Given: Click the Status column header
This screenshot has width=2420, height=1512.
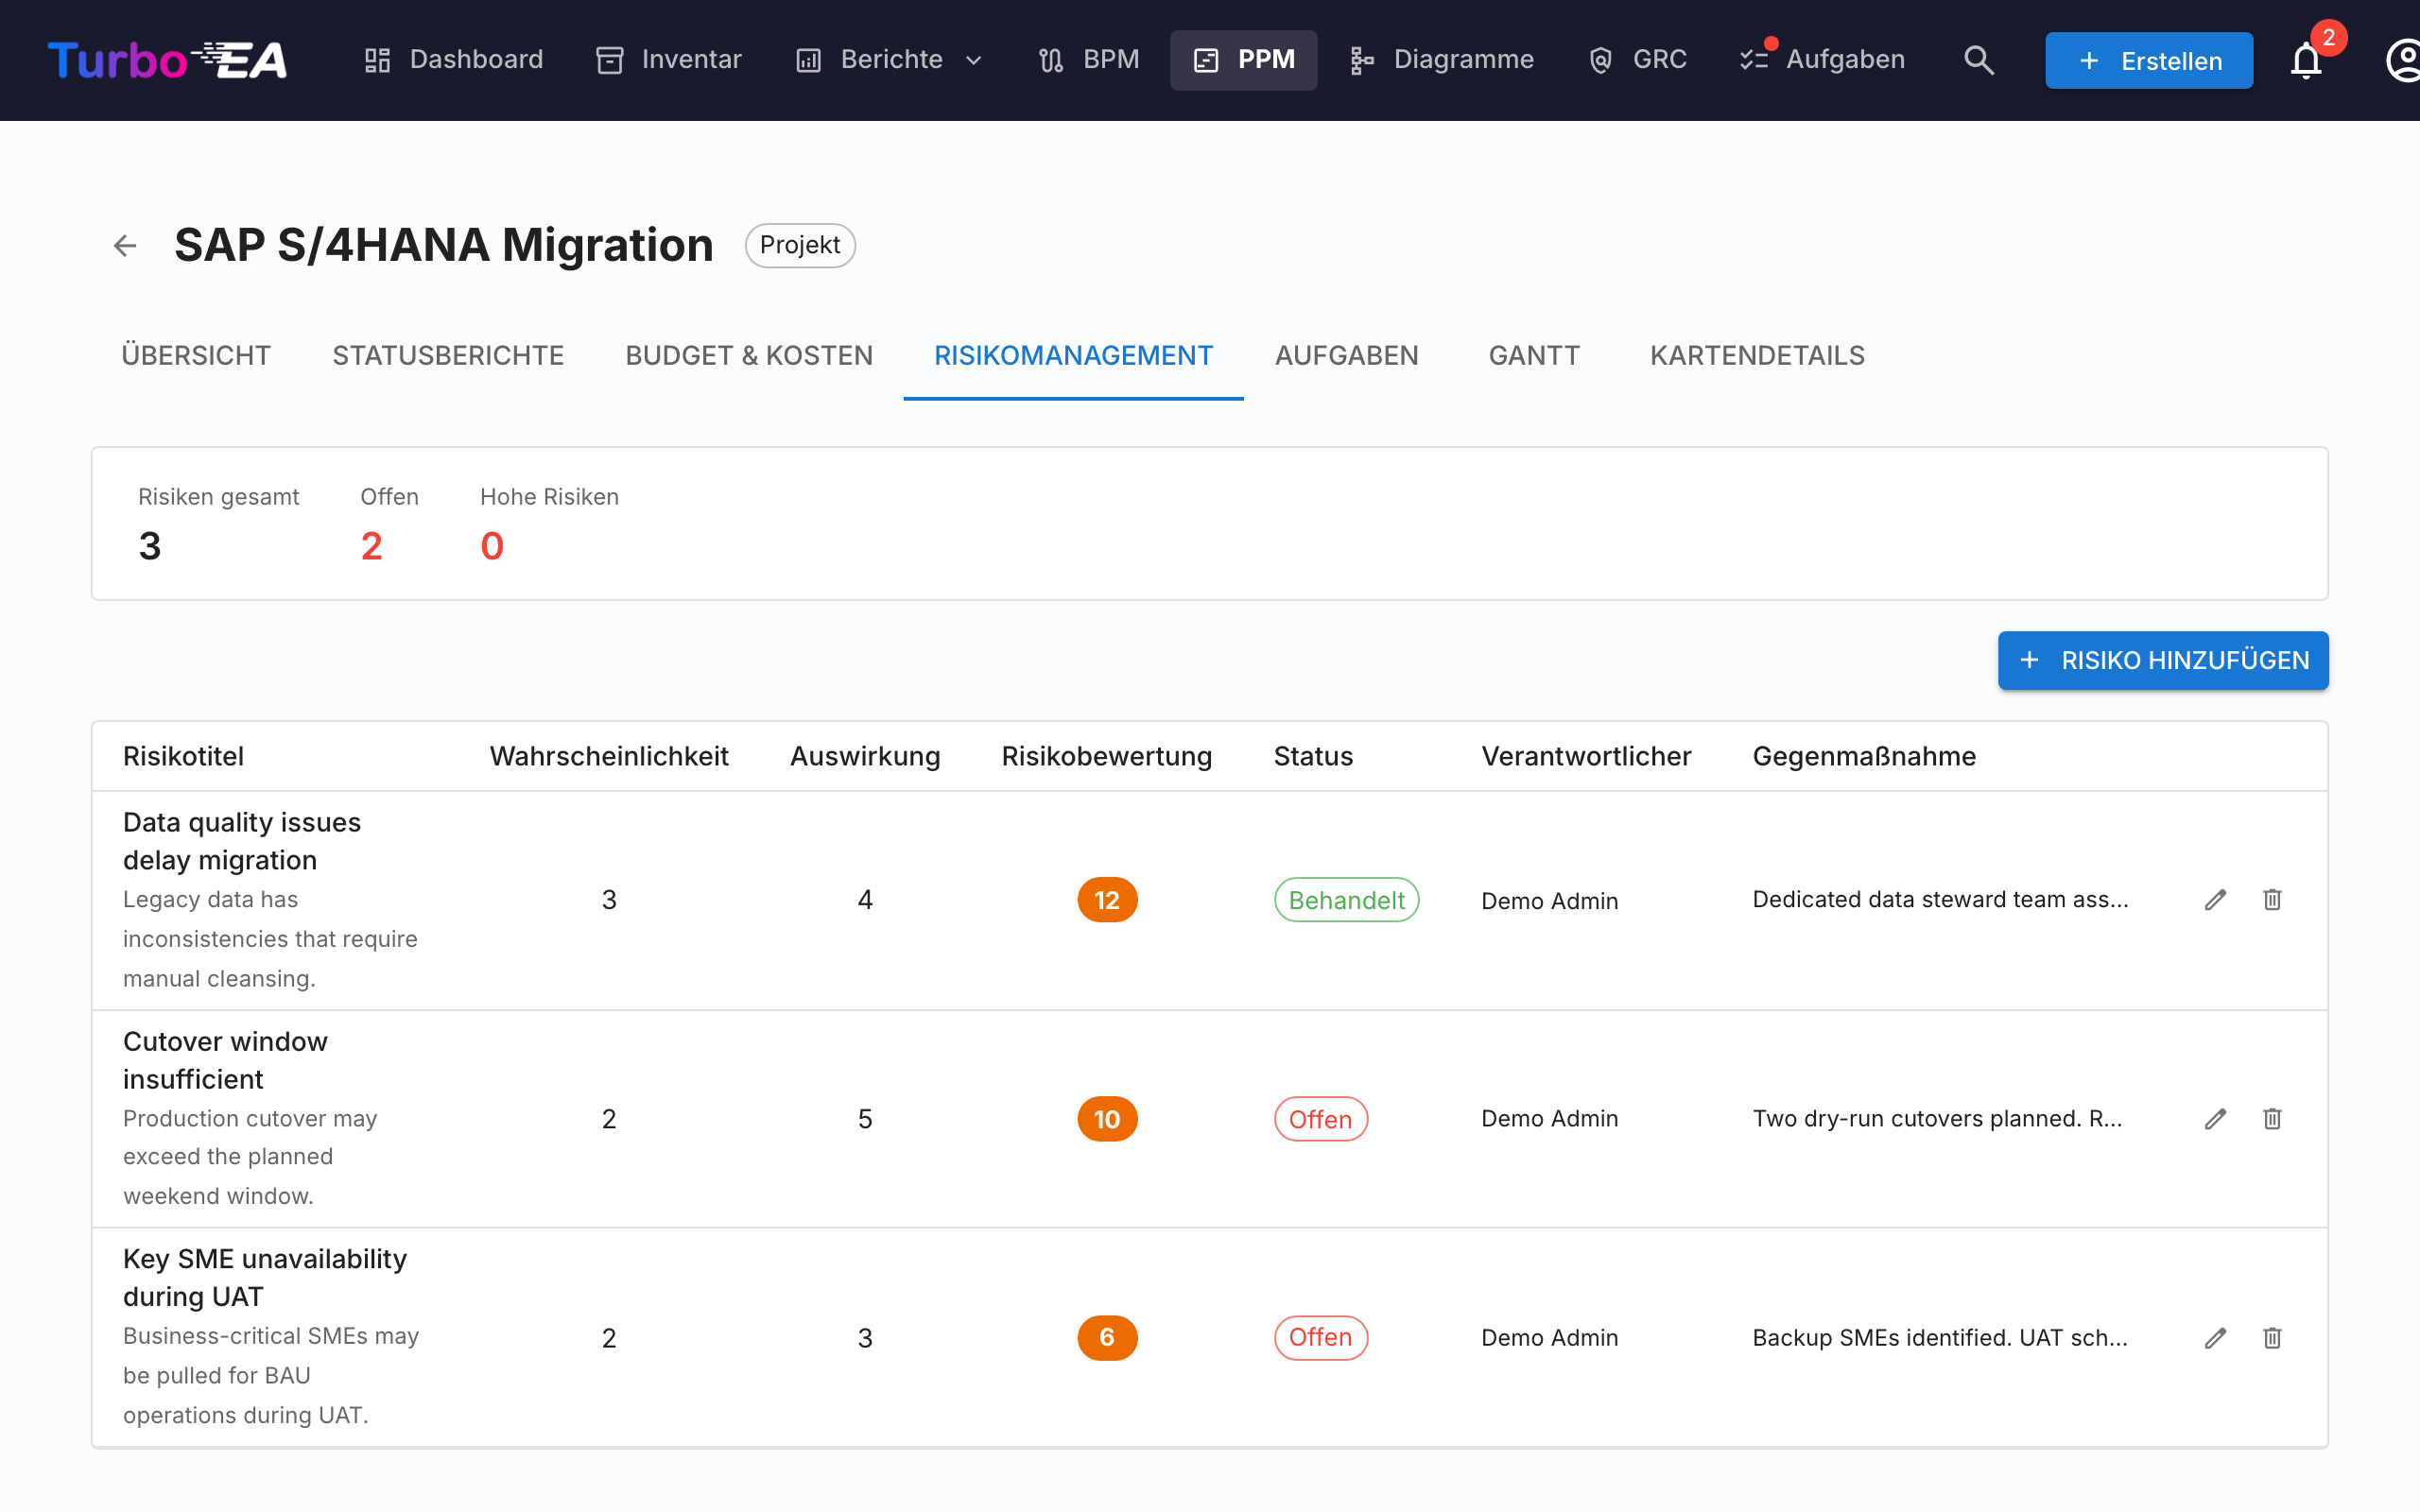Looking at the screenshot, I should (1313, 756).
